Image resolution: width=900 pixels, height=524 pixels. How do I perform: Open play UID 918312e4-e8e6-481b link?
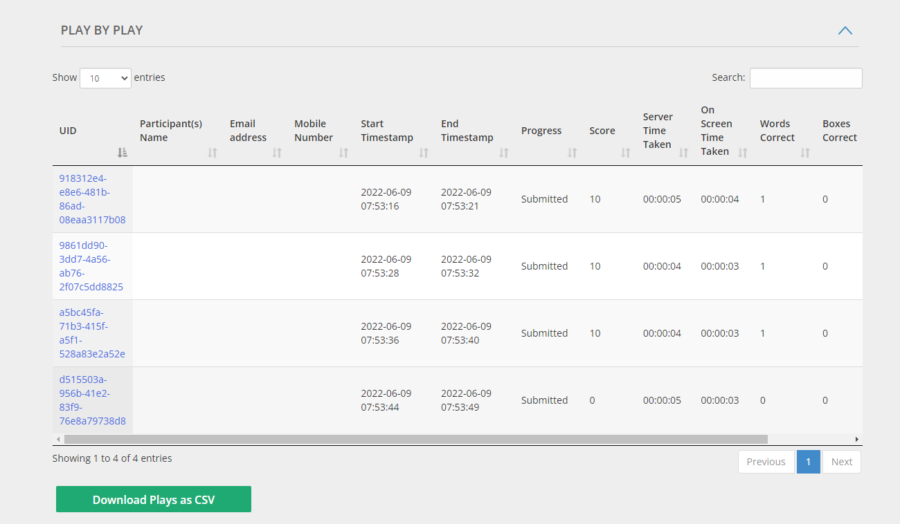click(92, 199)
